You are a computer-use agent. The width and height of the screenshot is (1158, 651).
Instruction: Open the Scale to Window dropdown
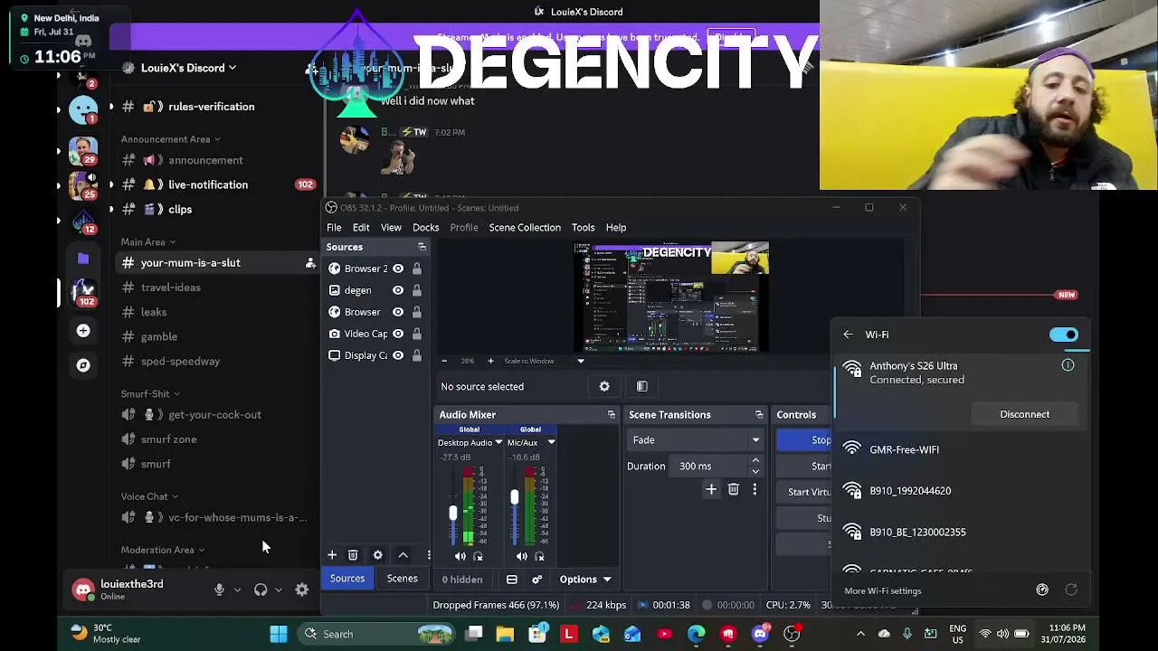coord(543,361)
